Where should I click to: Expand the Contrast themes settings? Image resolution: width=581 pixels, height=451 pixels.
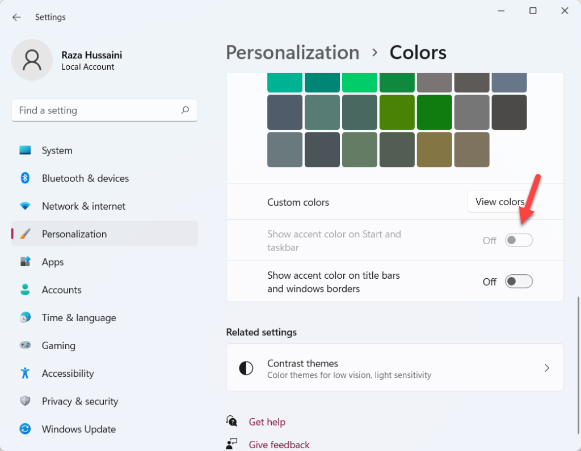pos(395,367)
